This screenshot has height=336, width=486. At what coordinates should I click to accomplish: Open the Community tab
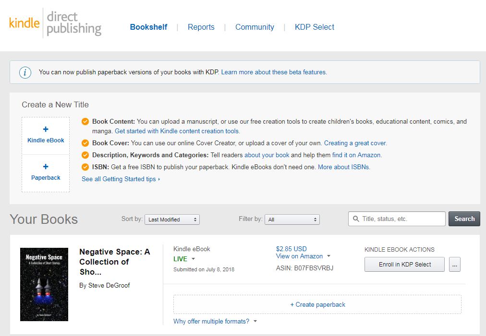point(255,27)
